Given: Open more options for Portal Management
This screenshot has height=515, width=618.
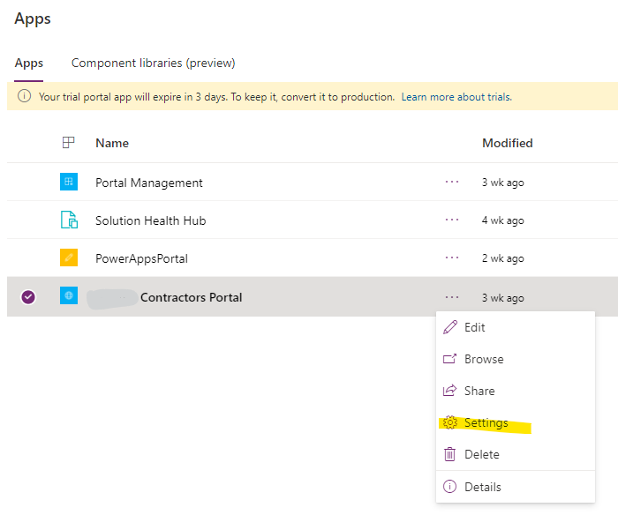Looking at the screenshot, I should pyautogui.click(x=452, y=182).
